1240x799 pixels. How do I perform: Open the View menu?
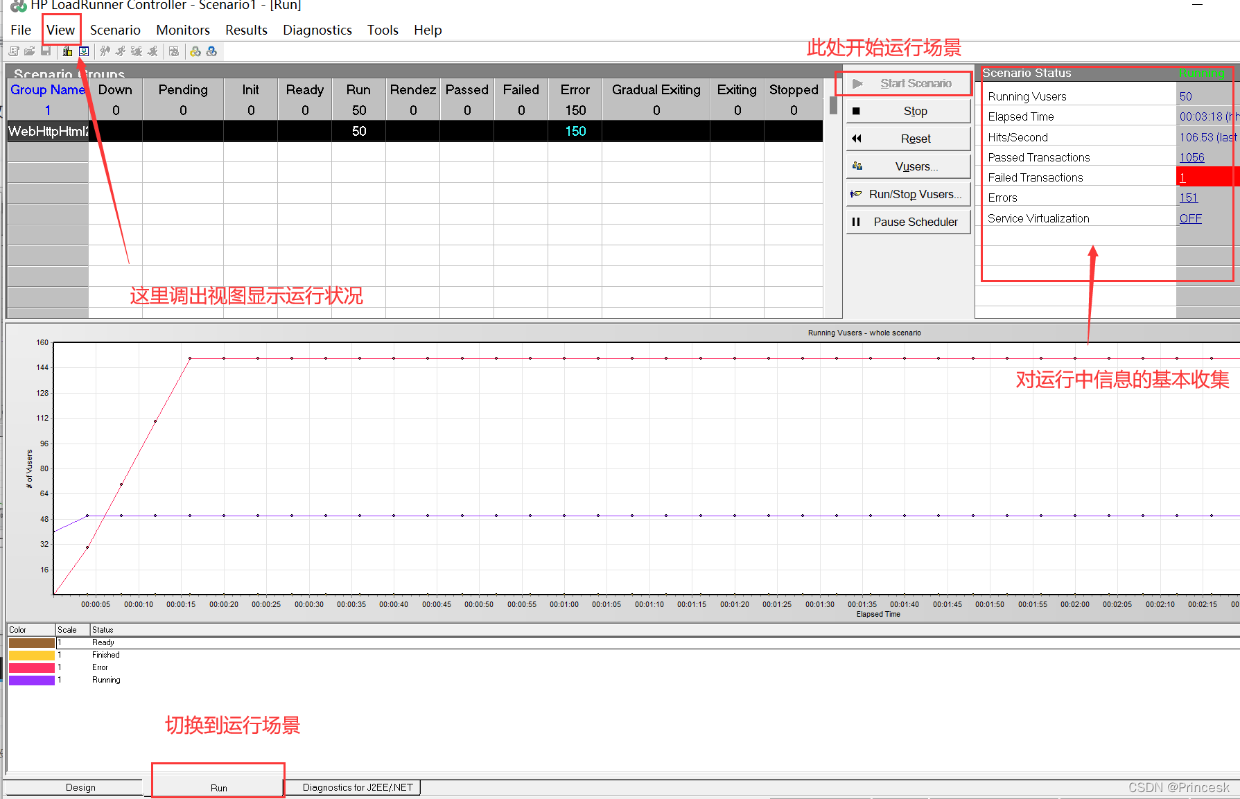pyautogui.click(x=61, y=30)
